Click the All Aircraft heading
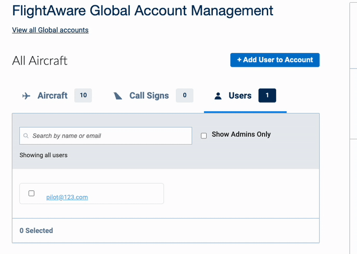 40,60
